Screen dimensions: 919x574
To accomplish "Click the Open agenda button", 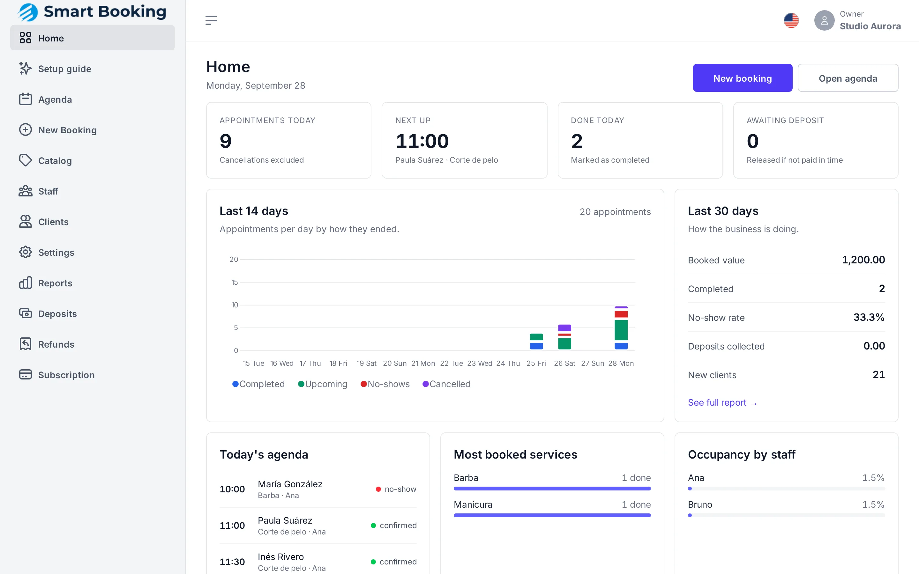I will point(848,78).
